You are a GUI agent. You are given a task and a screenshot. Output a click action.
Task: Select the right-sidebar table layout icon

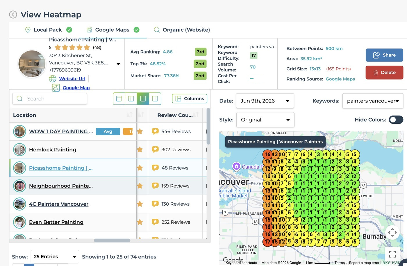coord(155,99)
